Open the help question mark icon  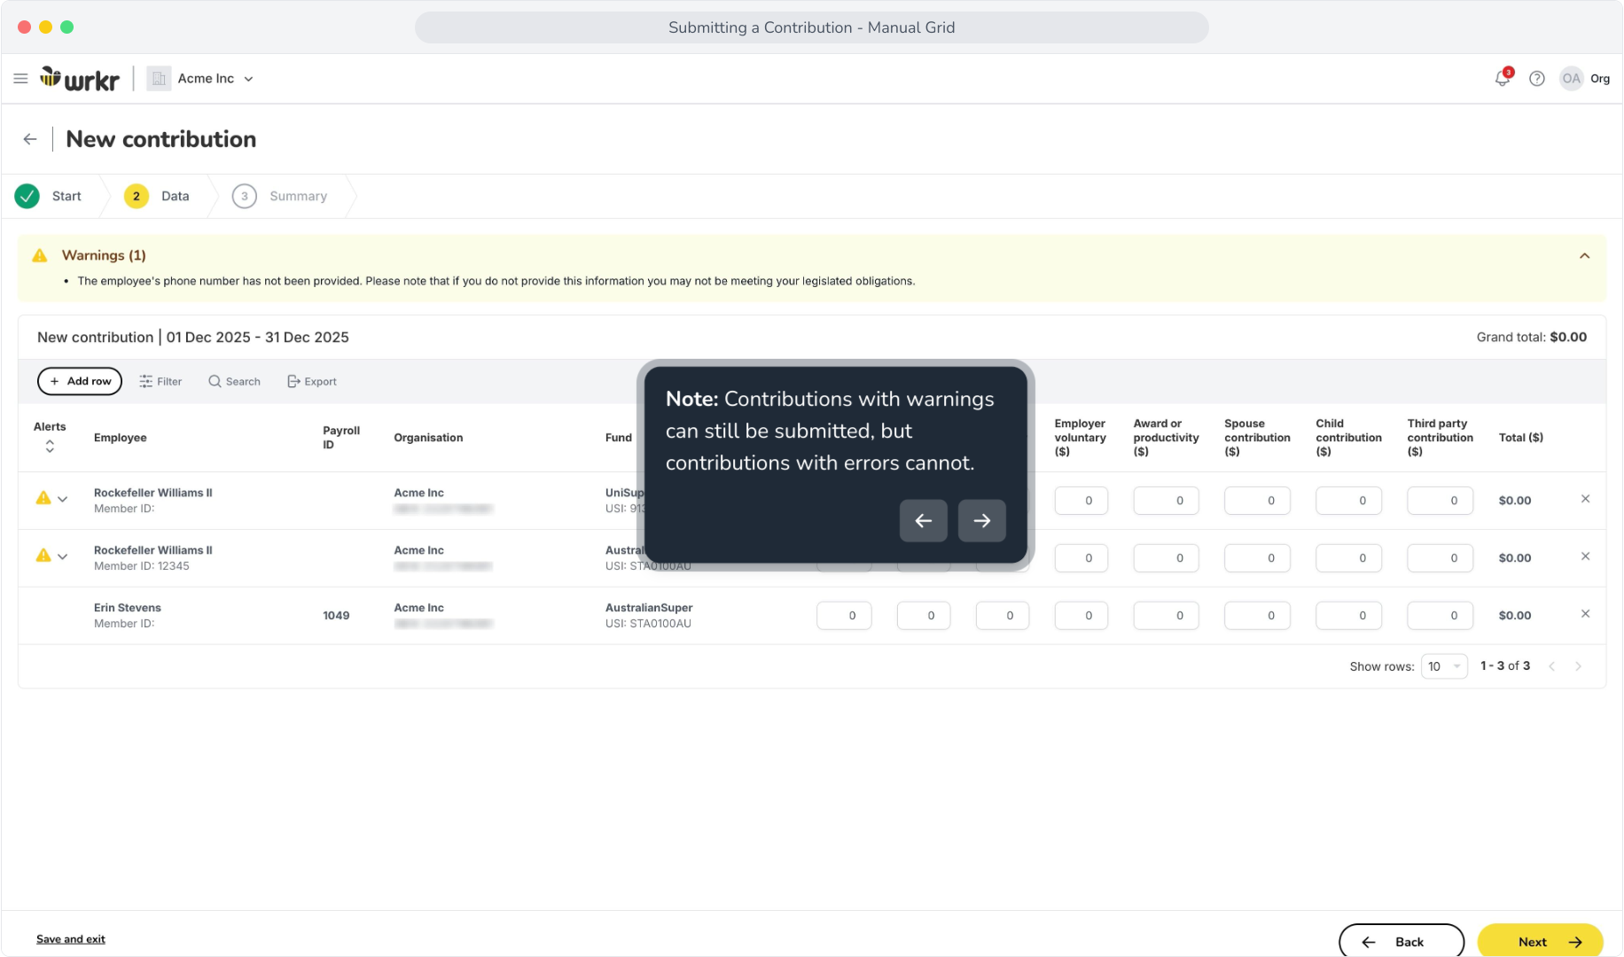tap(1537, 79)
